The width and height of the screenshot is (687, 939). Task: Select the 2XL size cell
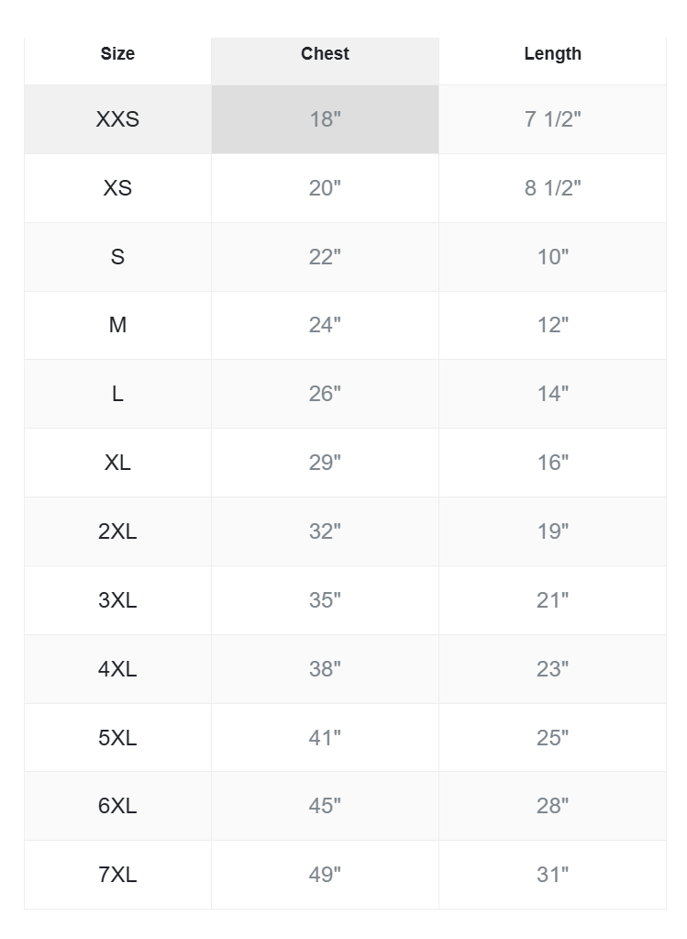(x=117, y=531)
